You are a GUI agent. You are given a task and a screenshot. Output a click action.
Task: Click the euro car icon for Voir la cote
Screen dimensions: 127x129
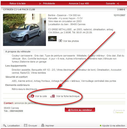tap(32, 96)
